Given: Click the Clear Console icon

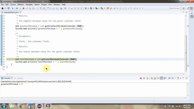Looking at the screenshot, I should coord(152,78).
